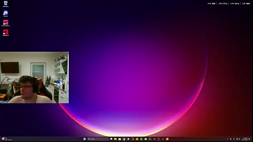Click the webcam overlay window
253x142 pixels.
[x=34, y=77]
